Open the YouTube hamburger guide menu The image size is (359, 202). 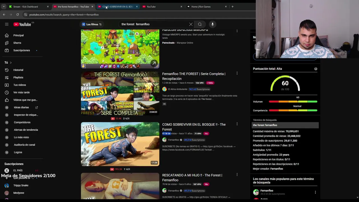coord(7,24)
